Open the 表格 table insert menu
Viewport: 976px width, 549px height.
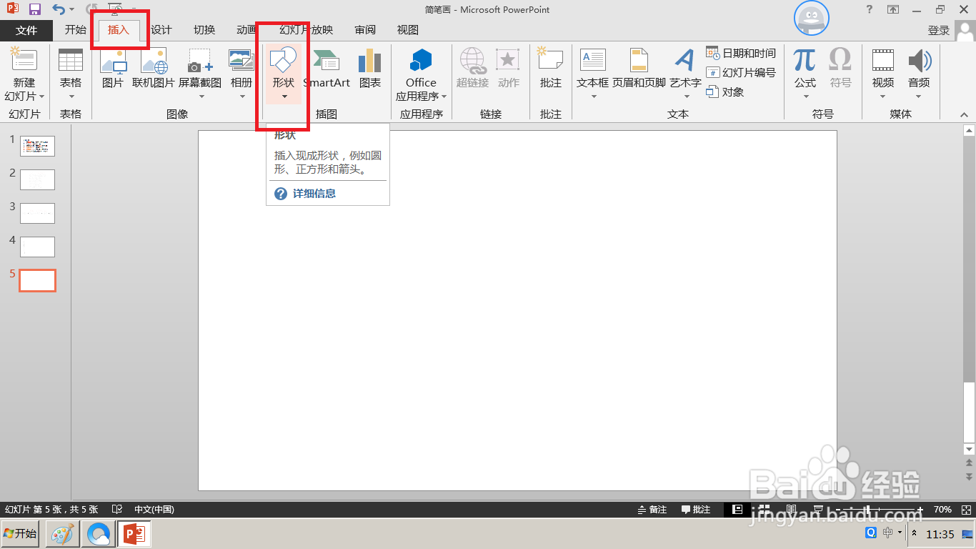[71, 75]
